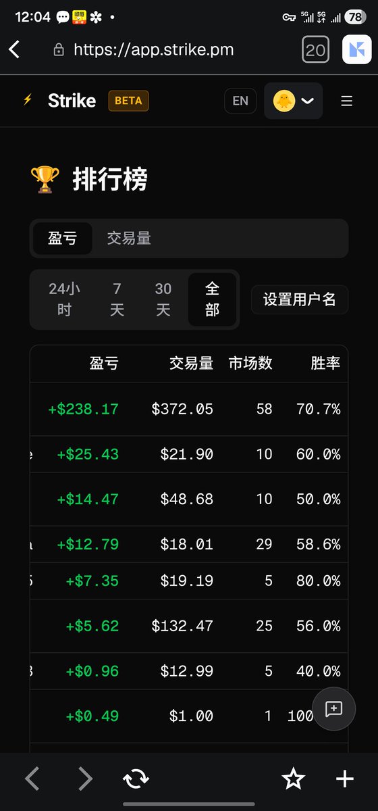Select the 全部 time range
This screenshot has width=378, height=811.
213,299
